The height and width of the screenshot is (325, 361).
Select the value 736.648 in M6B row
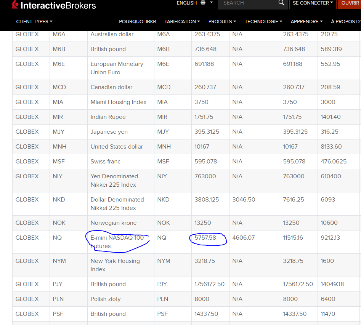(x=205, y=49)
